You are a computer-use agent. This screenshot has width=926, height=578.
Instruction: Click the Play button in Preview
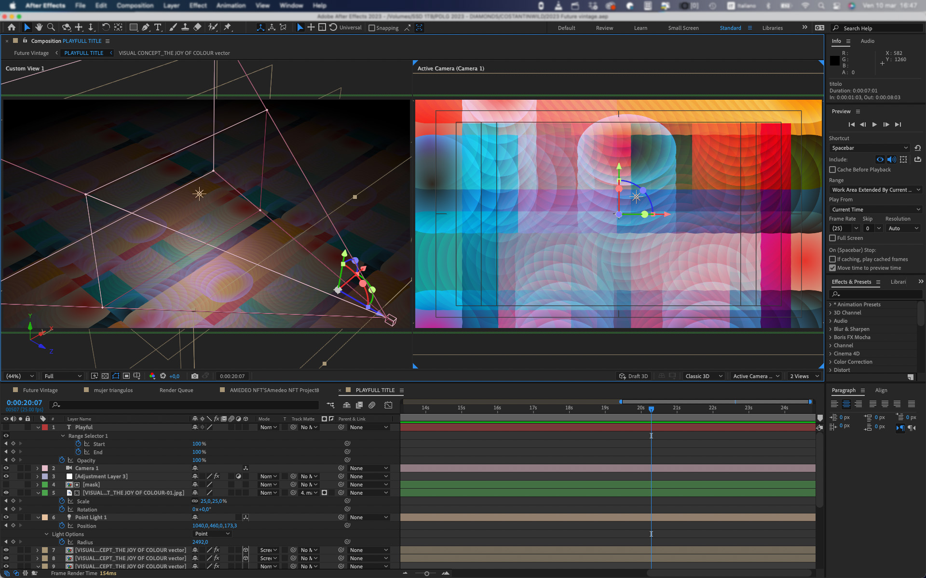pos(874,124)
